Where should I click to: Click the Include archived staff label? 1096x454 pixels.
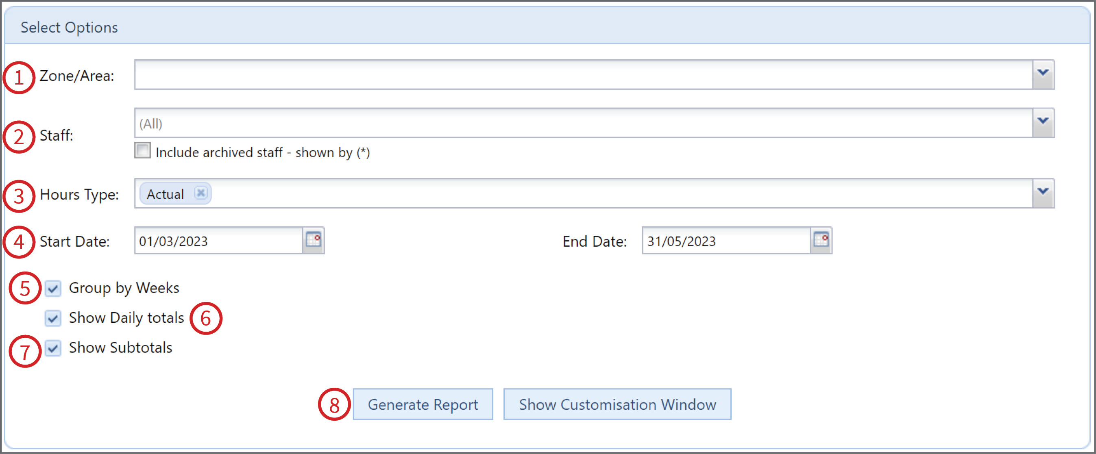pos(264,152)
